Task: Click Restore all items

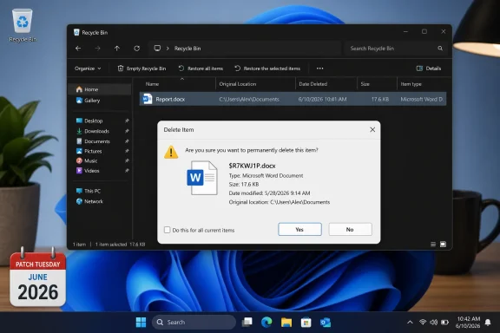Action: (x=201, y=69)
